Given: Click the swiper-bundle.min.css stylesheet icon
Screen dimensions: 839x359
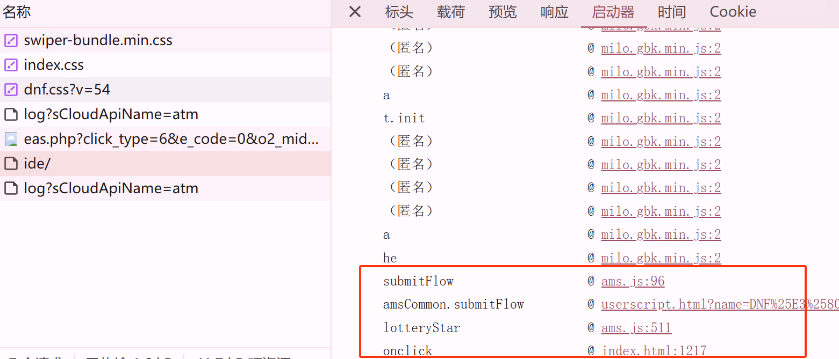Looking at the screenshot, I should [x=11, y=40].
